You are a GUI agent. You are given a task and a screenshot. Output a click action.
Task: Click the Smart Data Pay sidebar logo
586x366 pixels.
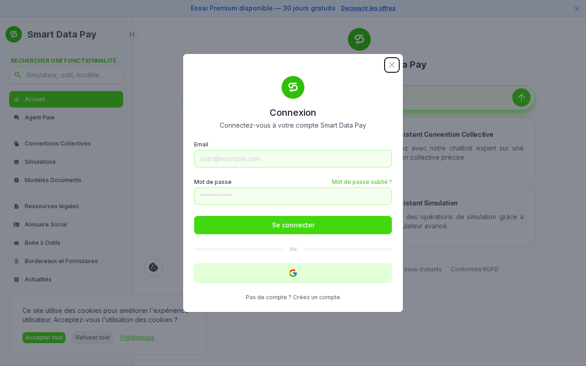pyautogui.click(x=14, y=34)
